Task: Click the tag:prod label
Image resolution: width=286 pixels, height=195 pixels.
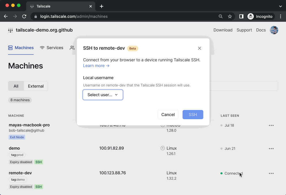Action: coord(17,155)
